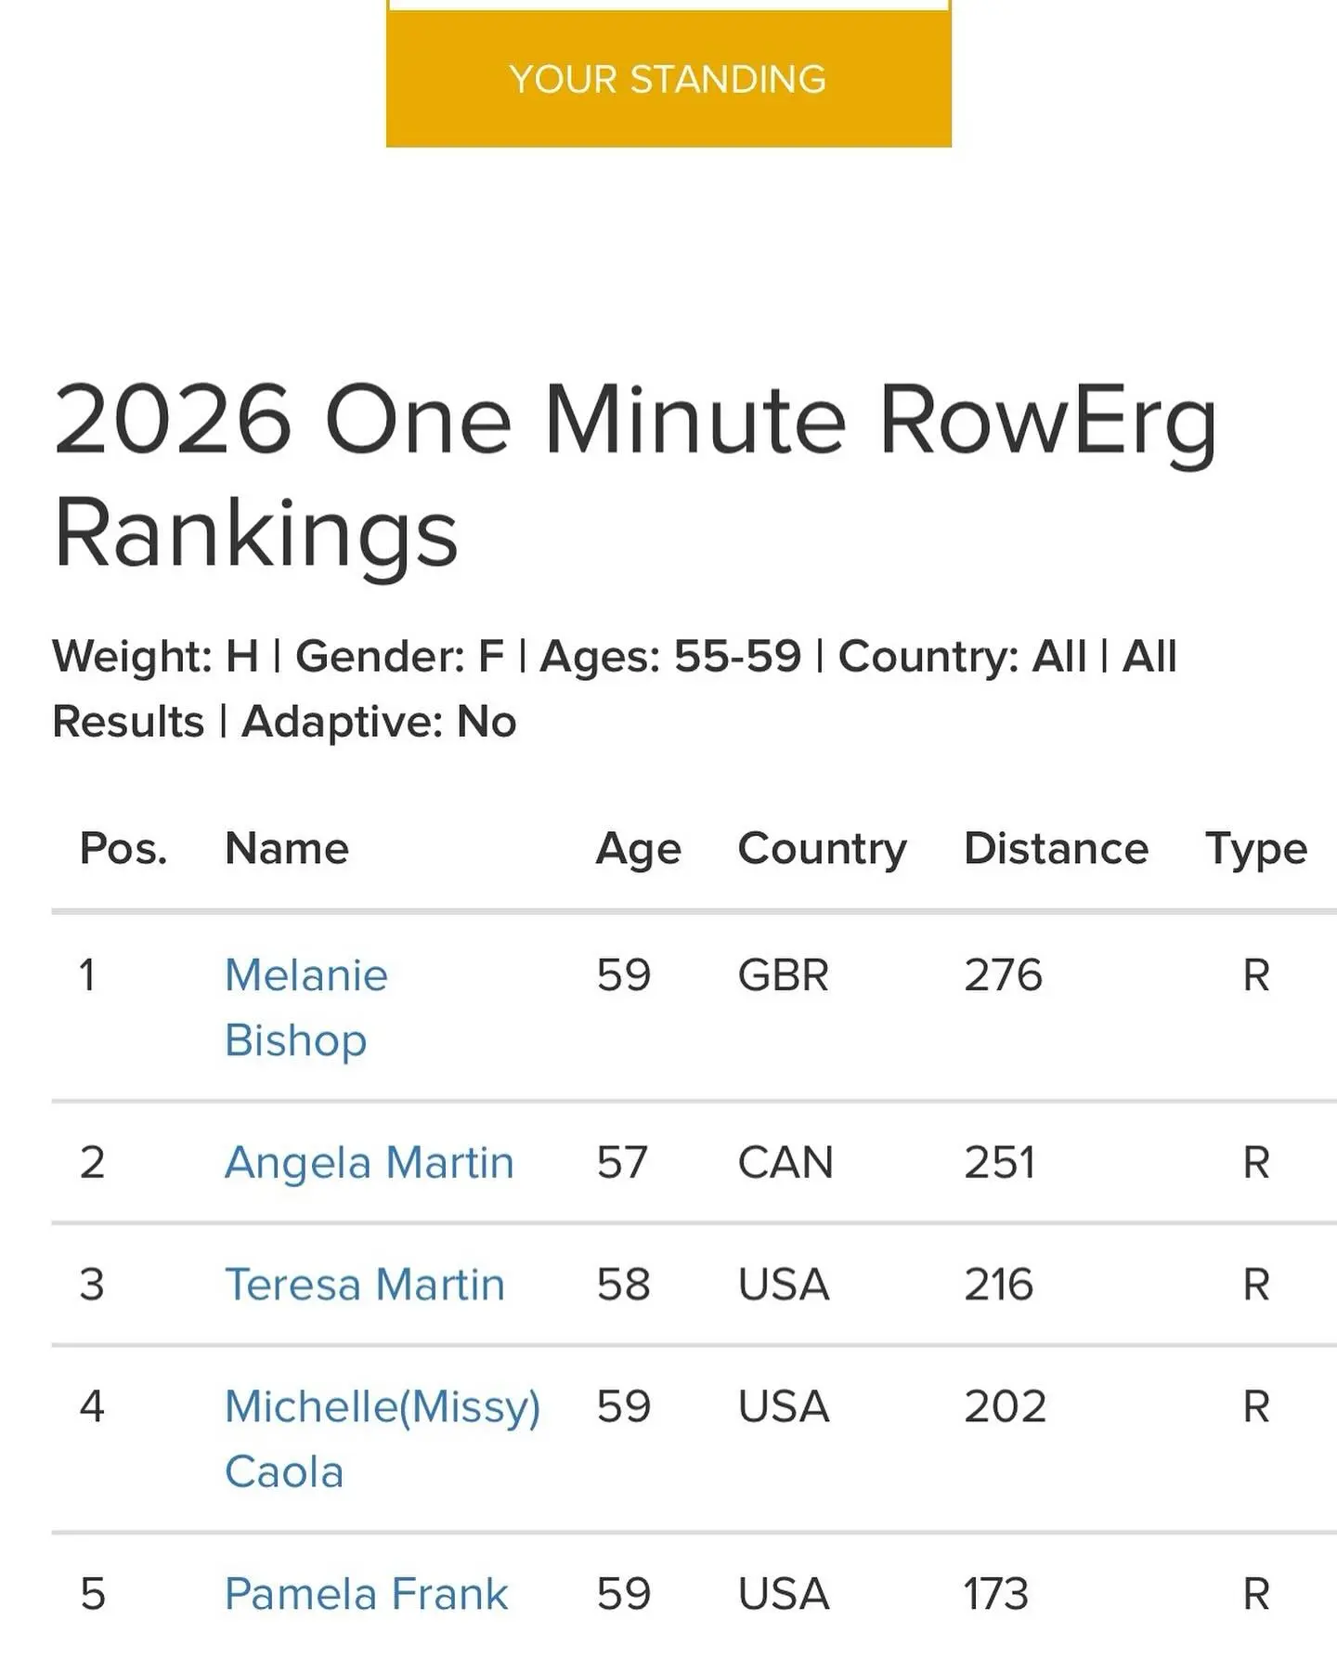The height and width of the screenshot is (1672, 1337).
Task: Select the Type column header
Action: point(1256,850)
